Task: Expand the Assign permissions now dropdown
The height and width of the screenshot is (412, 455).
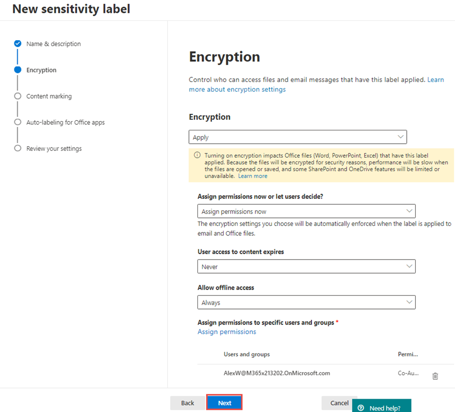Action: pos(306,211)
